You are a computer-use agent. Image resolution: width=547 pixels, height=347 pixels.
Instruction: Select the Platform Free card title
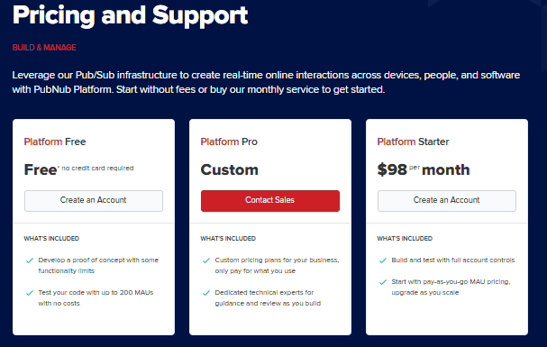pos(55,142)
